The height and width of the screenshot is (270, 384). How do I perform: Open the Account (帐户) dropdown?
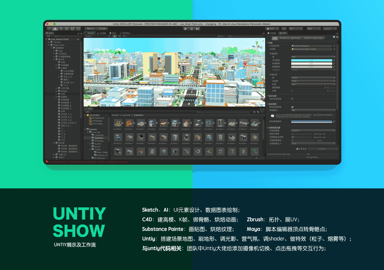(x=296, y=29)
